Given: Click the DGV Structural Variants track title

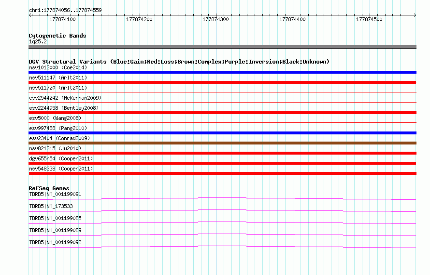Looking at the screenshot, I should pos(179,62).
